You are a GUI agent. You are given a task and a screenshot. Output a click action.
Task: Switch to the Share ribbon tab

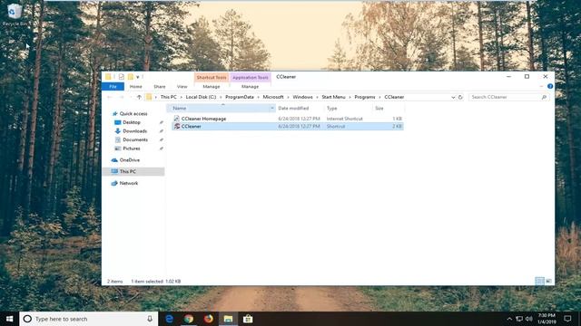160,87
